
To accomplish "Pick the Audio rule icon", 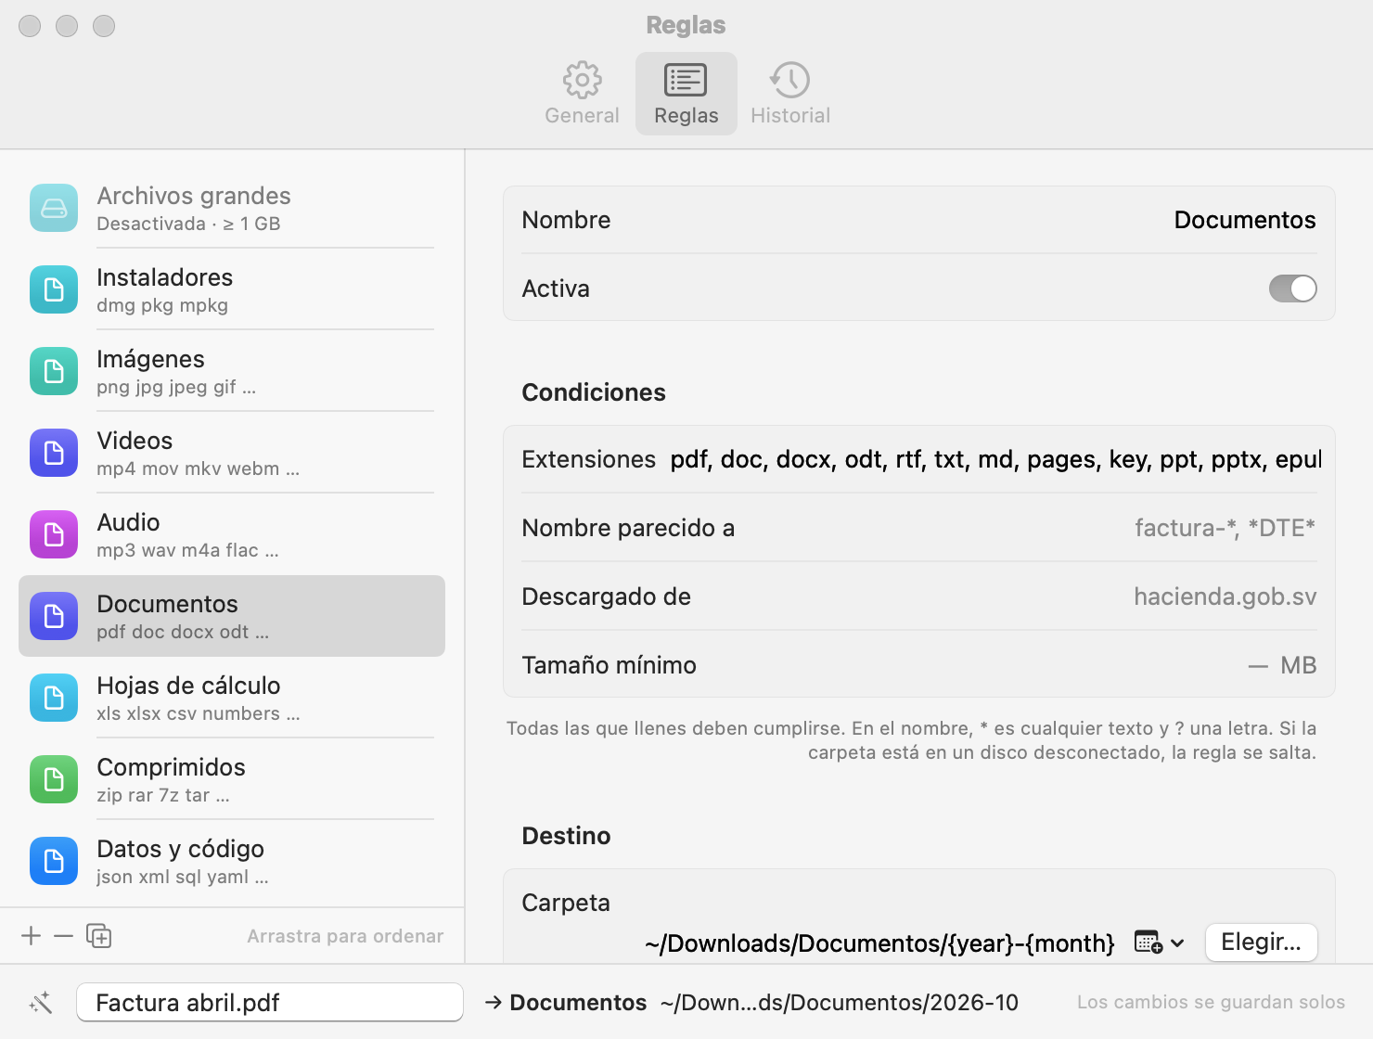I will [54, 534].
